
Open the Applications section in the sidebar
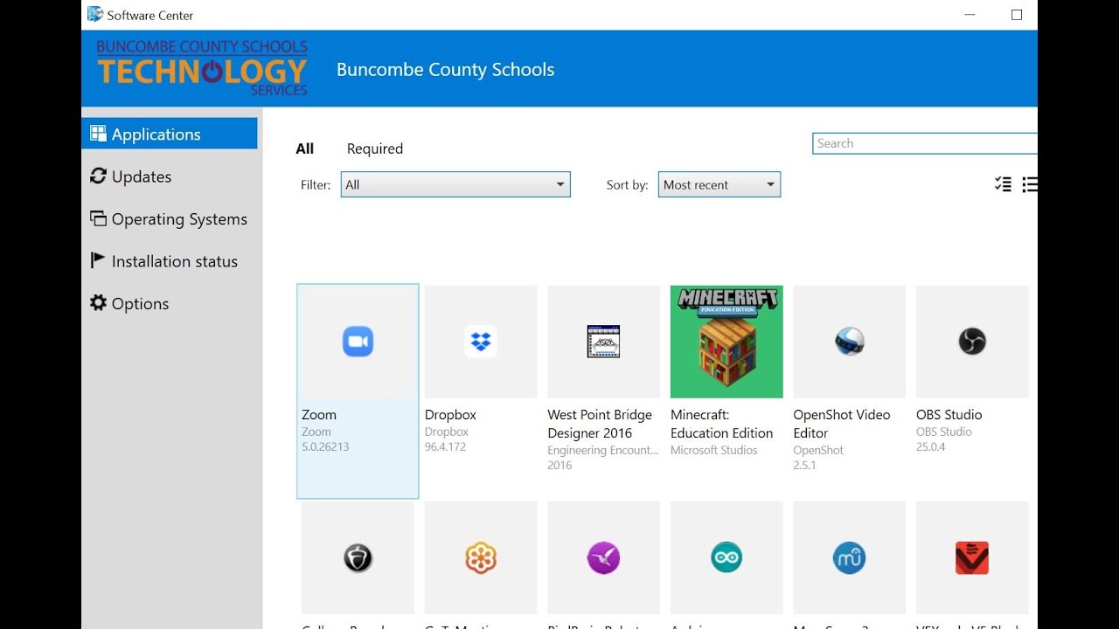[x=170, y=134]
